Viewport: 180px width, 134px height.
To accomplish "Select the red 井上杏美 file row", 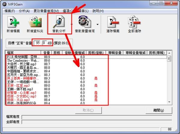I will coord(86,78).
